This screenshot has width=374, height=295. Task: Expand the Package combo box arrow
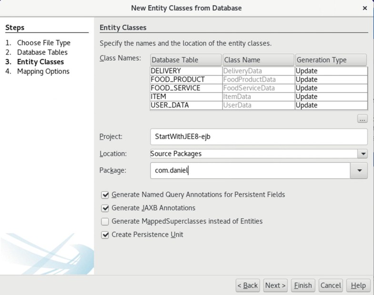pos(359,170)
